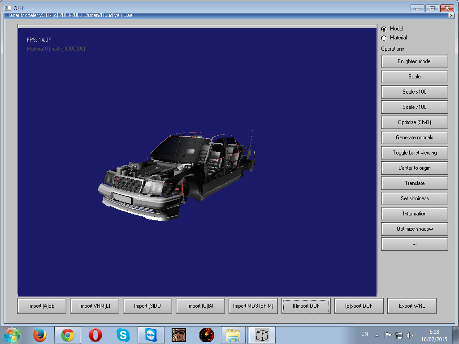Screen dimensions: 459x344
Task: Click Optimize shadow
Action: [415, 229]
